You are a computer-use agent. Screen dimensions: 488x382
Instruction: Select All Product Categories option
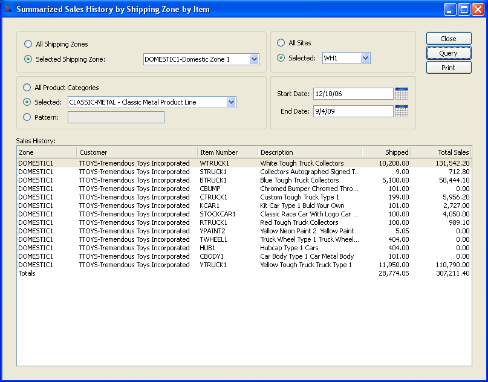28,88
